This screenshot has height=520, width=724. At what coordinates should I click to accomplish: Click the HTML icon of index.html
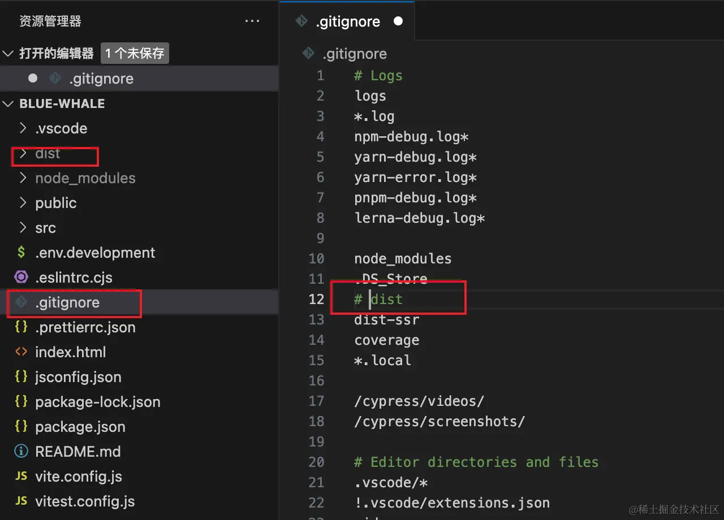click(x=21, y=352)
